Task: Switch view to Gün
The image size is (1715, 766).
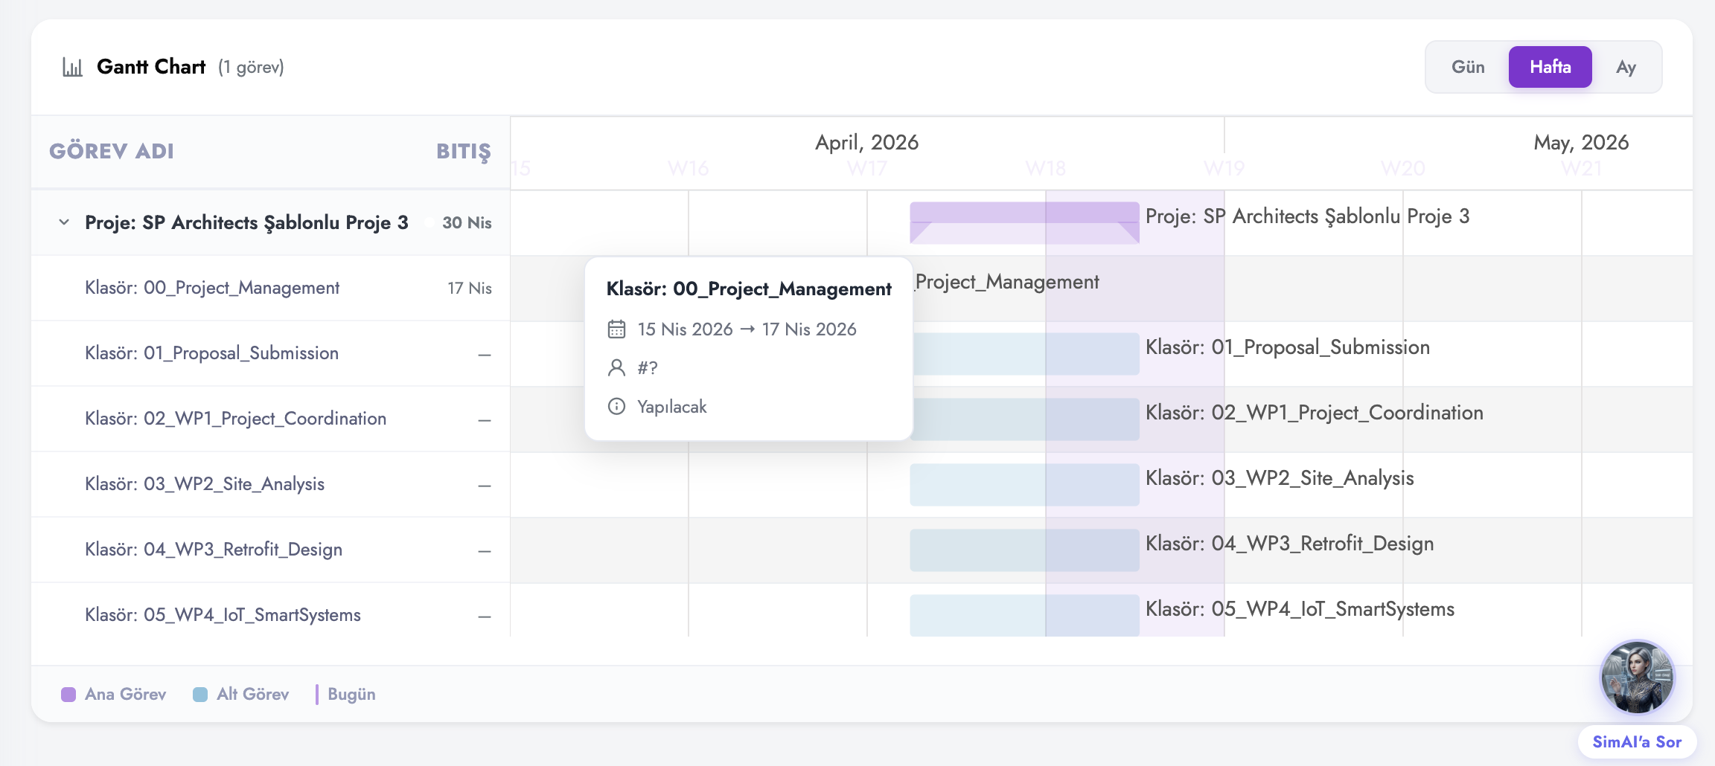Action: [1468, 67]
